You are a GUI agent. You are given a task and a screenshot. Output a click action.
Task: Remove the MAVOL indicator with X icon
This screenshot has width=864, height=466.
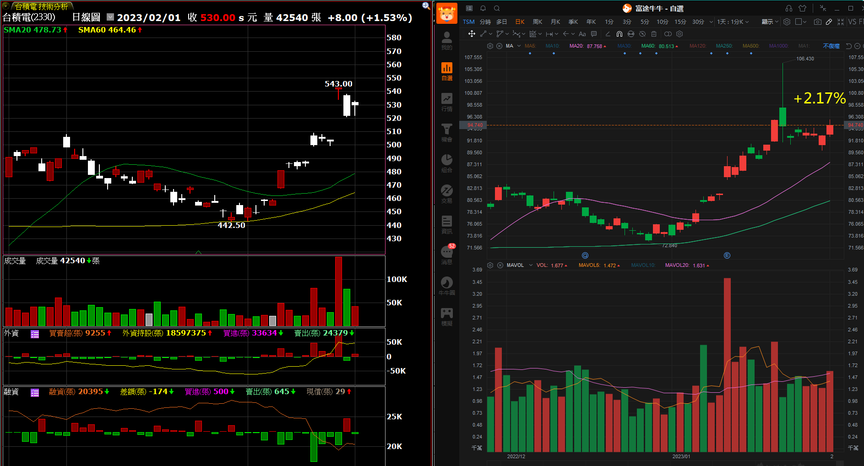[x=500, y=265]
